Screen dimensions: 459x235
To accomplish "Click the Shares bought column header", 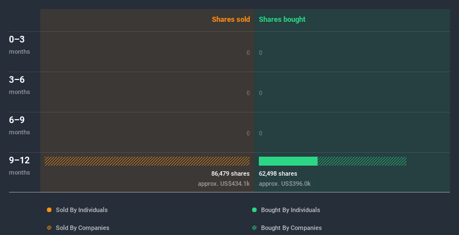I will coord(282,20).
